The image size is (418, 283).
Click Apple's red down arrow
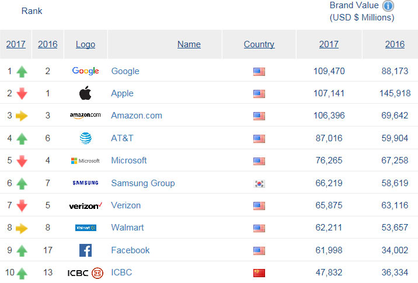click(22, 94)
